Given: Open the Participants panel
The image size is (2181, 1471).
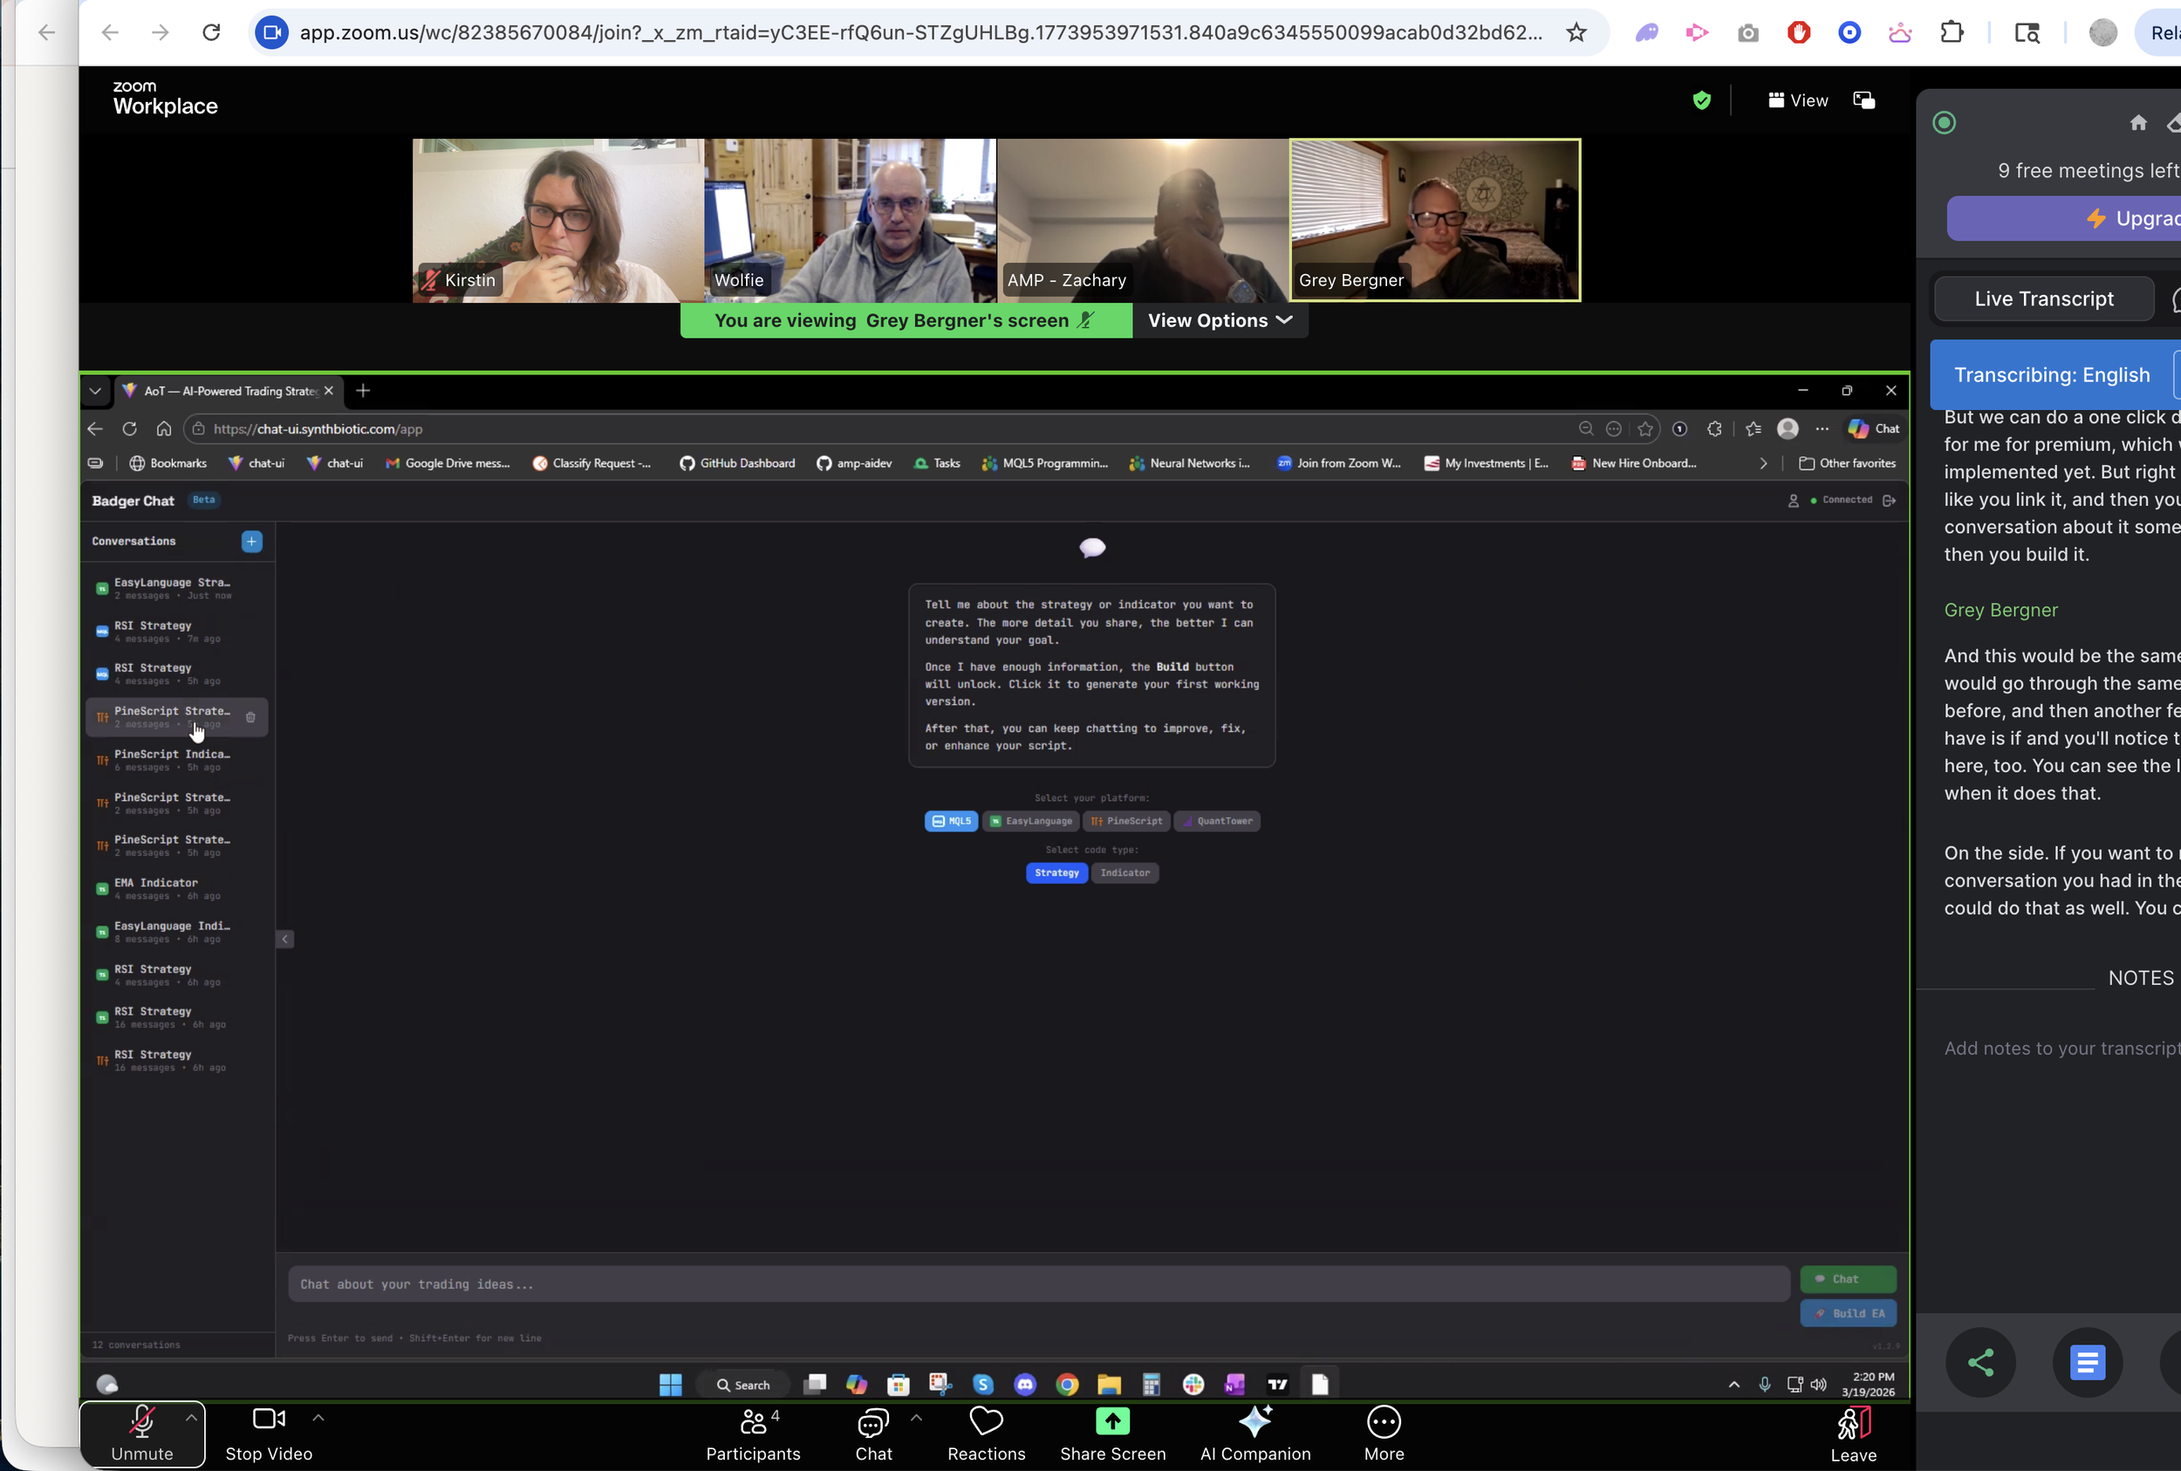Looking at the screenshot, I should pos(753,1433).
